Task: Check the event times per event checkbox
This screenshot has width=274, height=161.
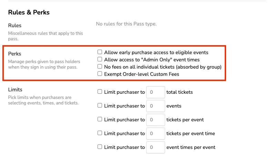Action: 100,147
